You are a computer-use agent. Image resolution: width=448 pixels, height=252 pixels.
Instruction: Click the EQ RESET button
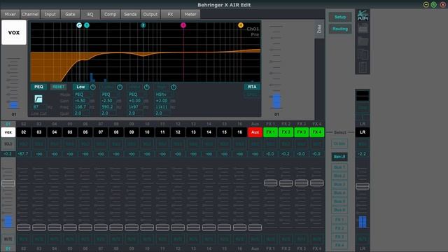(58, 87)
